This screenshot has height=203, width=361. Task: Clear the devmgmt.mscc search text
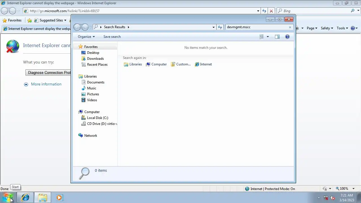[x=290, y=27]
